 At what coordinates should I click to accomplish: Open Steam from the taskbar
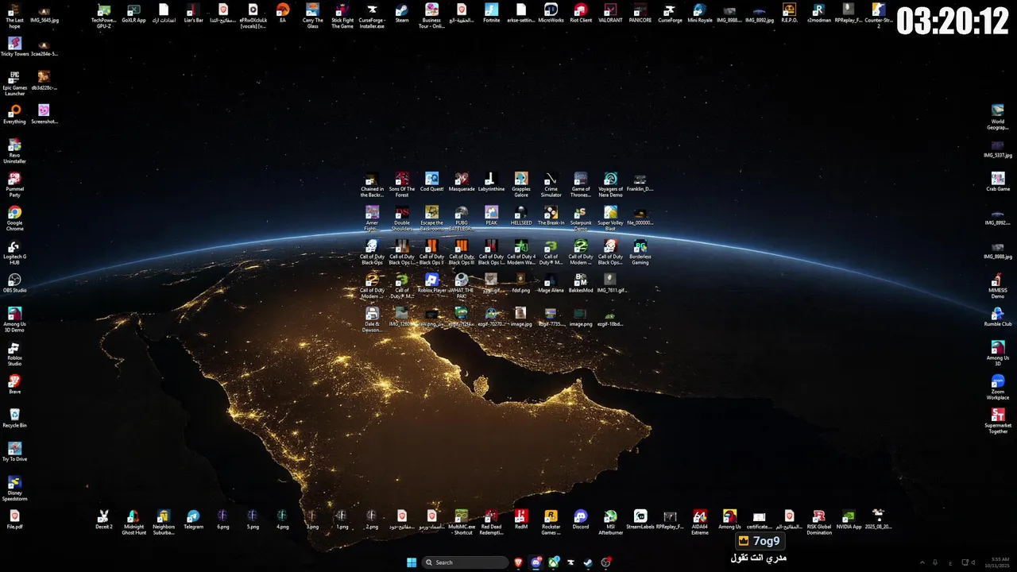tap(588, 562)
